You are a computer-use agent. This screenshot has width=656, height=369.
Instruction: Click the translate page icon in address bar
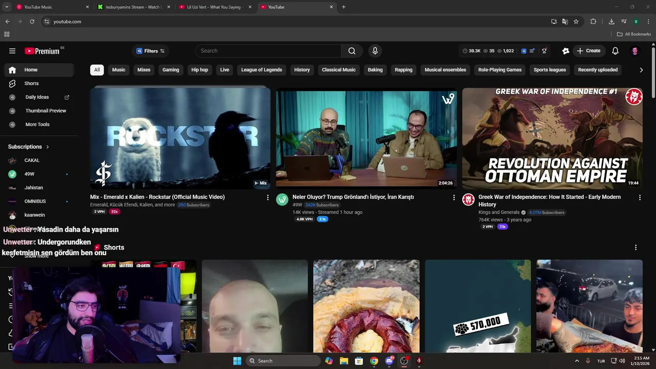565,22
